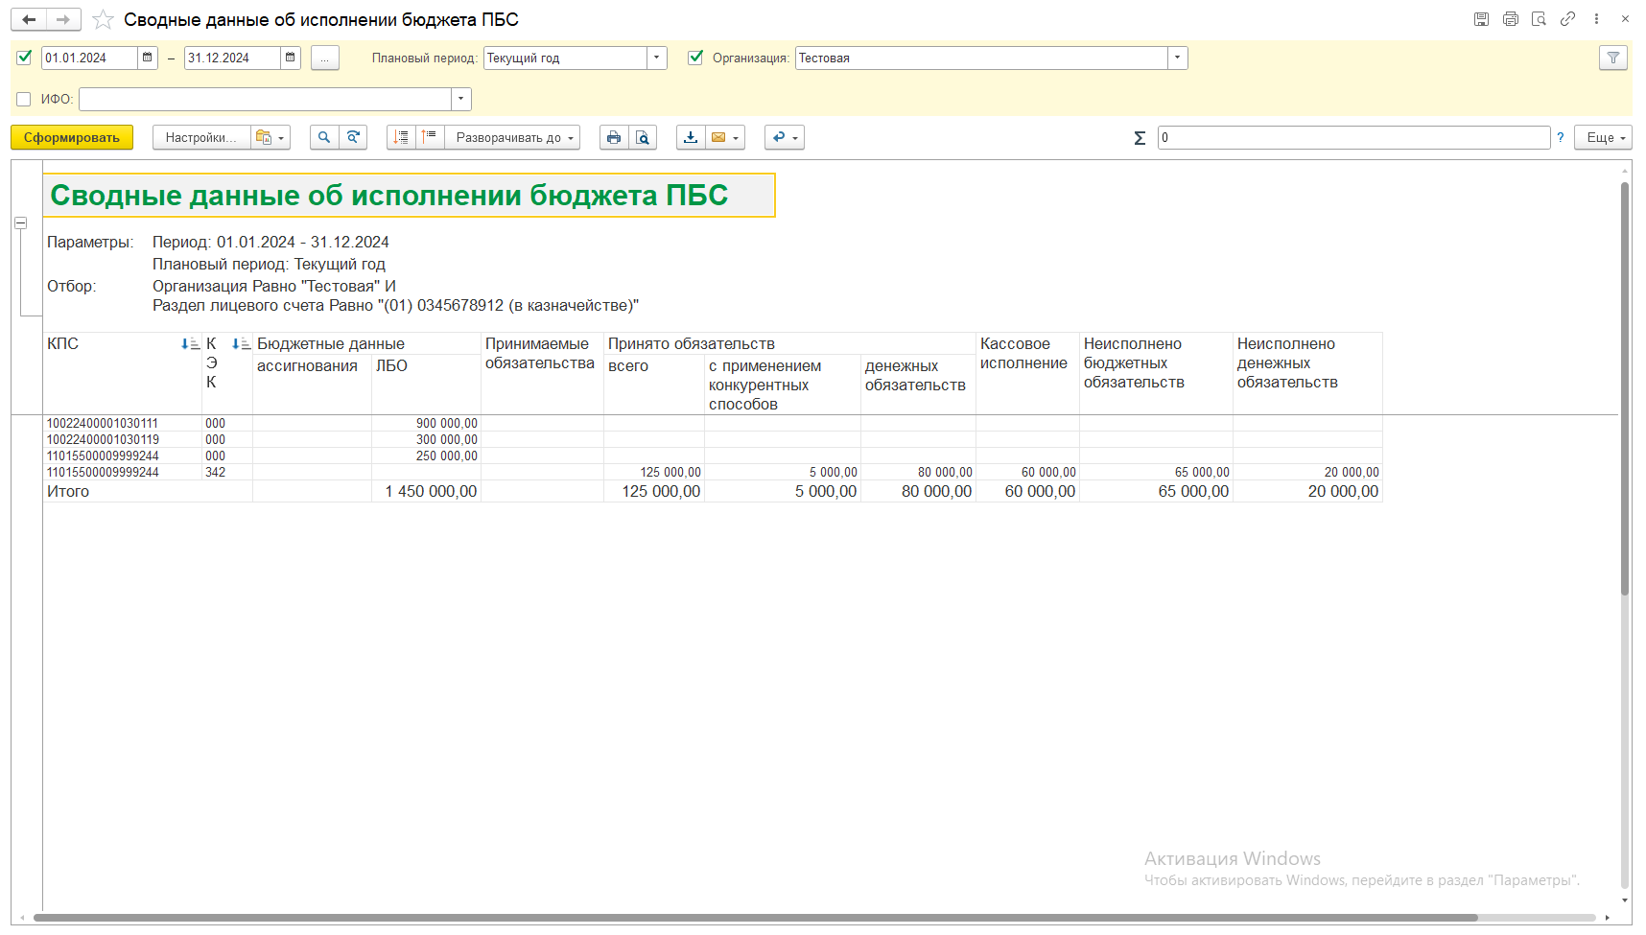Select the report title heading cell
Viewport: 1646px width, 935px height.
409,195
